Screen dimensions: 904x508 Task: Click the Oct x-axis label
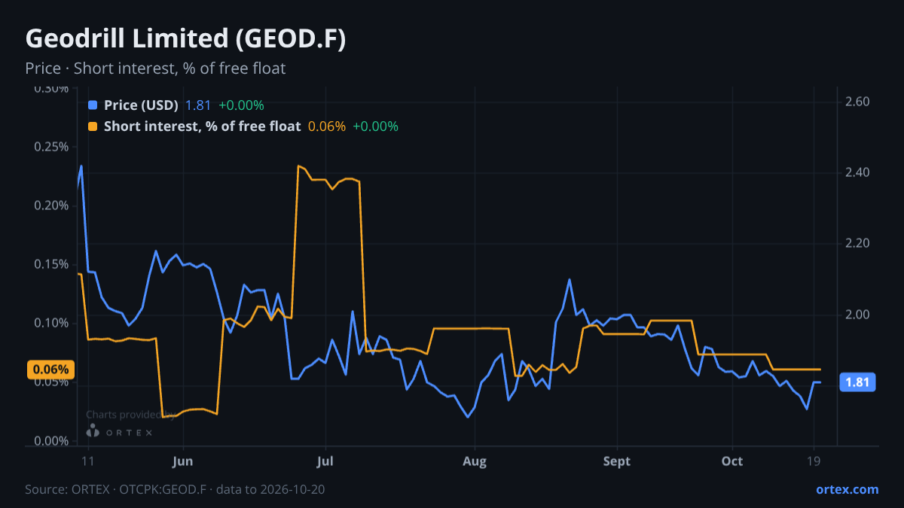732,461
